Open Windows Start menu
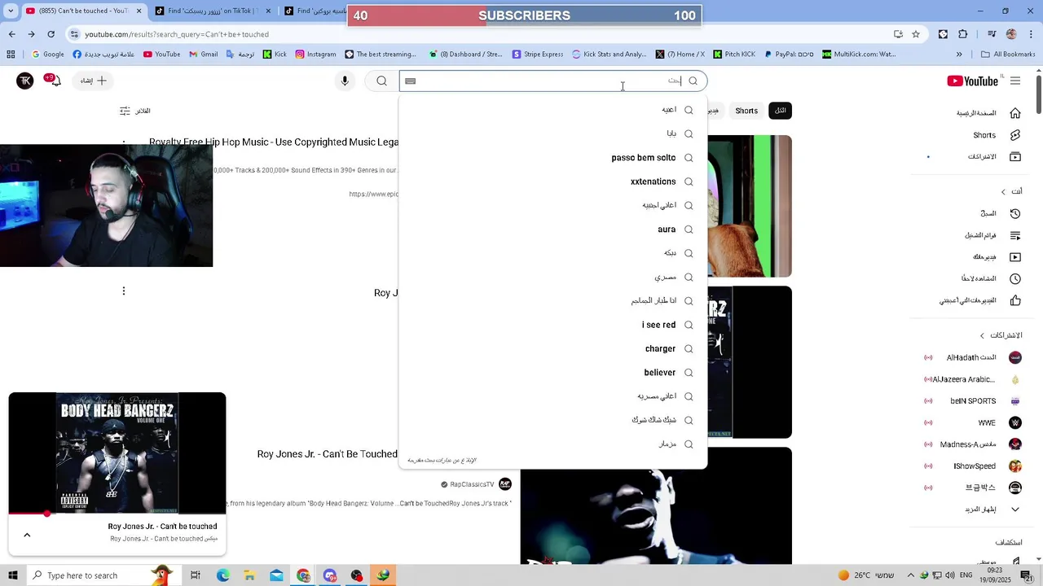 tap(12, 575)
